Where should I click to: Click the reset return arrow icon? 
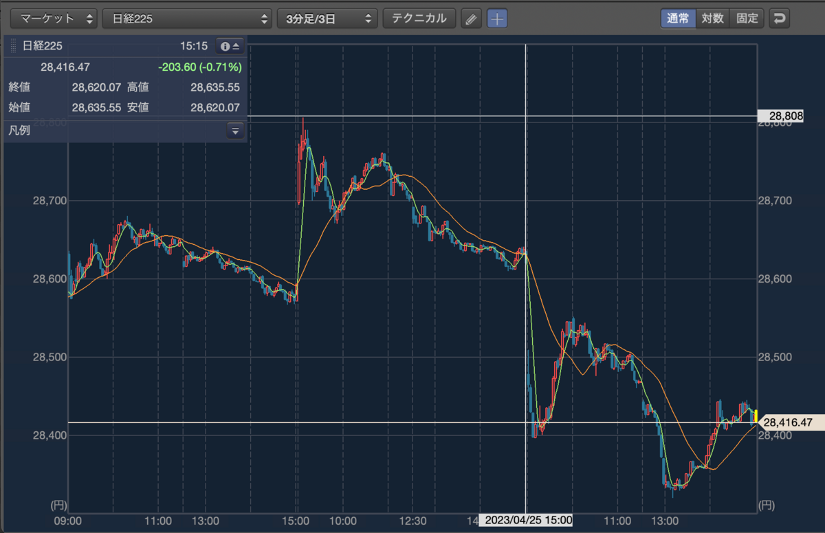click(778, 19)
